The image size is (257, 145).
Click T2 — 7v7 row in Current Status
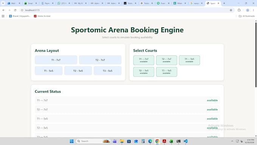(127, 109)
